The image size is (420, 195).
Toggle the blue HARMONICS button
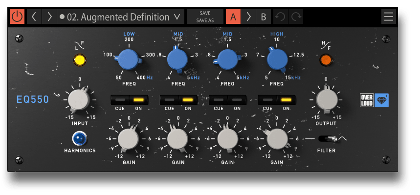(x=80, y=138)
